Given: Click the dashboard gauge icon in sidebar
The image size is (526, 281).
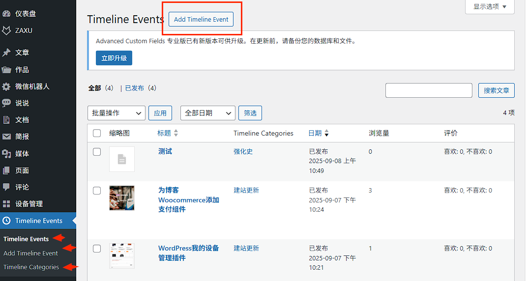Looking at the screenshot, I should [x=6, y=14].
